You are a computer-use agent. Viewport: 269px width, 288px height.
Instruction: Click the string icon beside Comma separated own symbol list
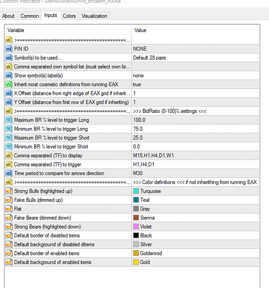[x=9, y=67]
